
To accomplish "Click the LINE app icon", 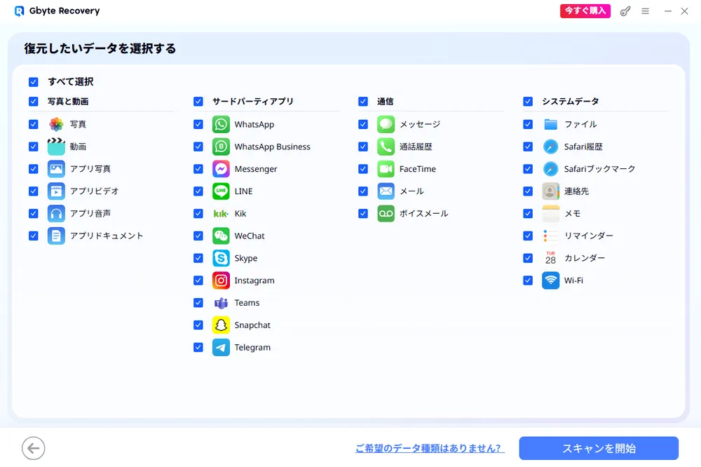I will pos(221,191).
